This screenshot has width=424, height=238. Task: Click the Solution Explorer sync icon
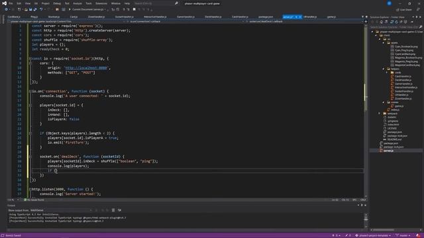392,22
